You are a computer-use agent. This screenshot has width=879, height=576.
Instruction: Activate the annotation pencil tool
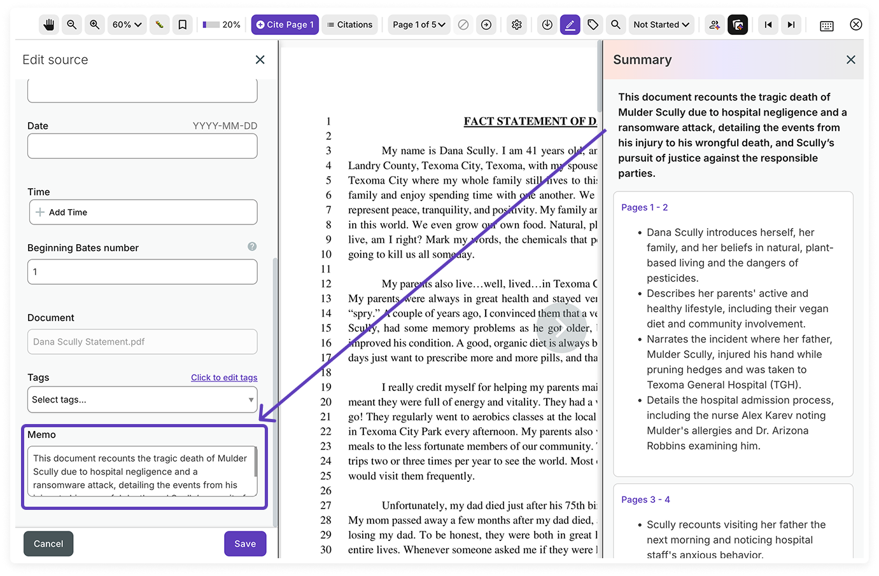[x=570, y=24]
